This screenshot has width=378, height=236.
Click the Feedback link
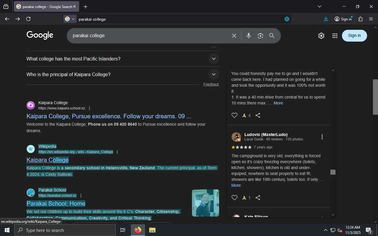click(x=211, y=84)
